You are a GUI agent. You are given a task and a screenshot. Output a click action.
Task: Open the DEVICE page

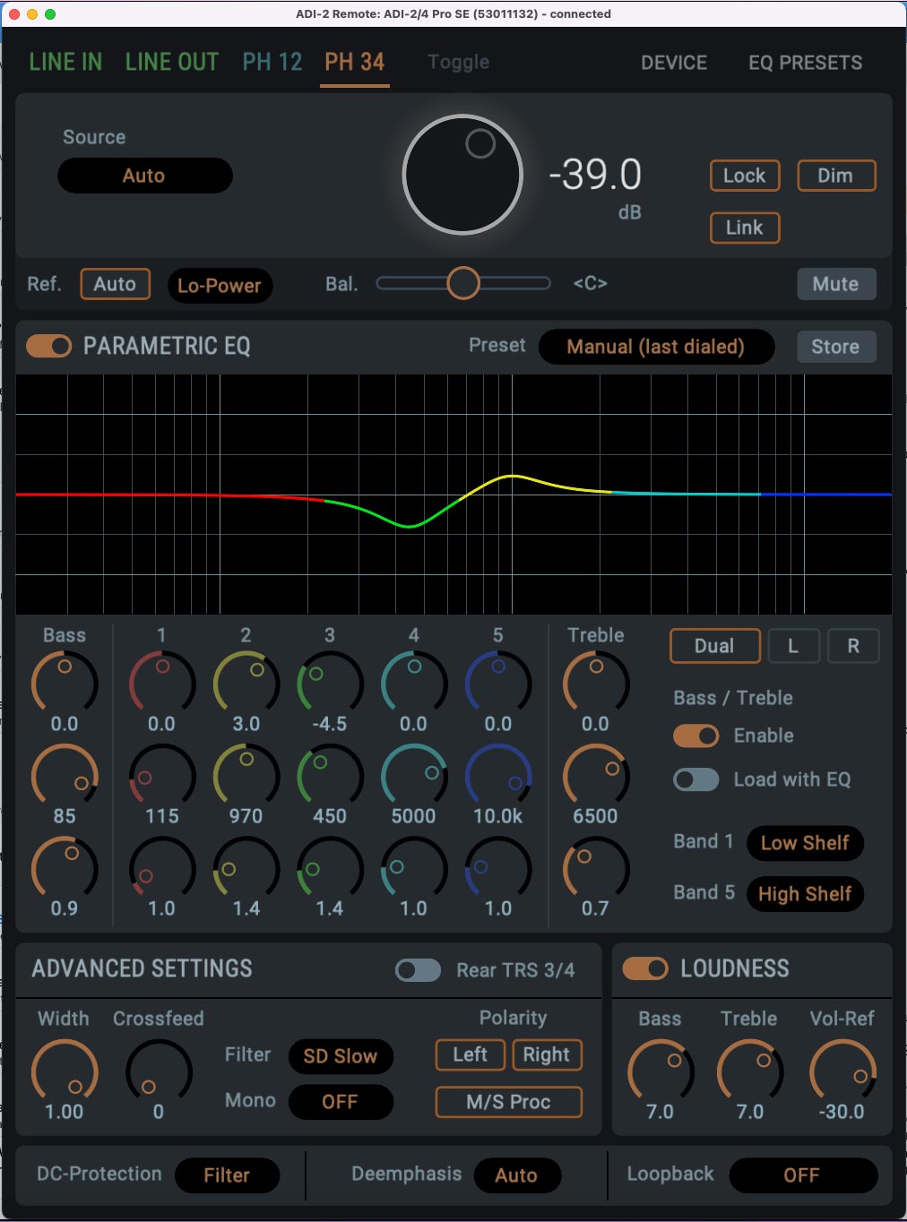(674, 63)
